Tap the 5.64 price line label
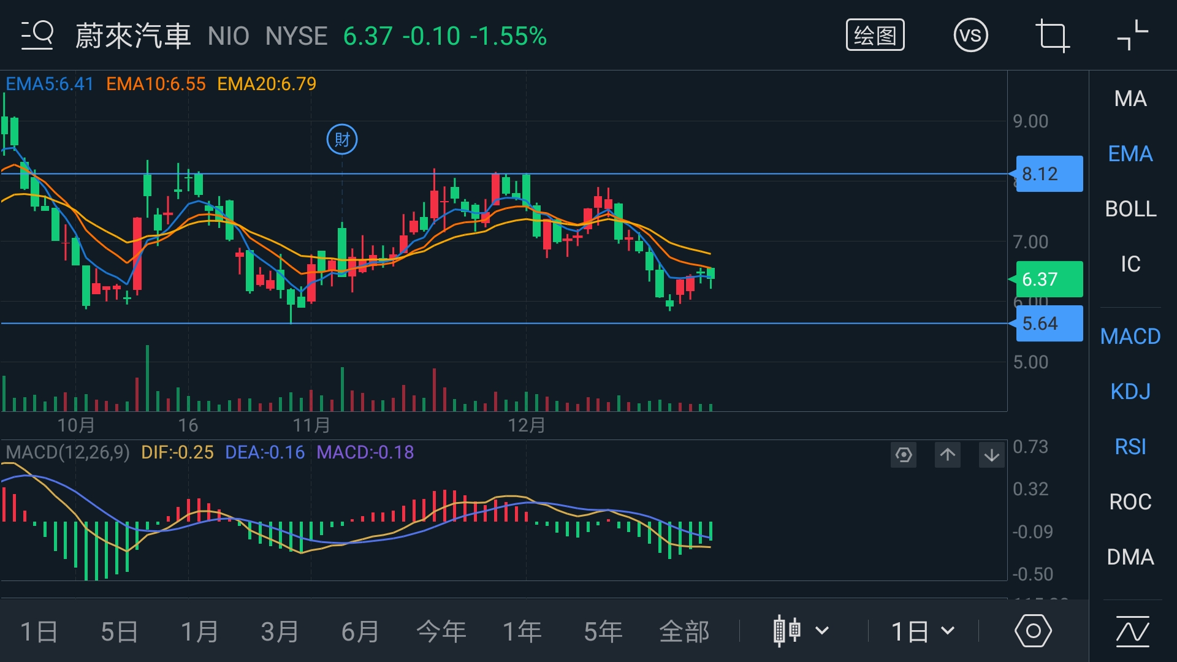This screenshot has width=1177, height=662. pos(1049,324)
